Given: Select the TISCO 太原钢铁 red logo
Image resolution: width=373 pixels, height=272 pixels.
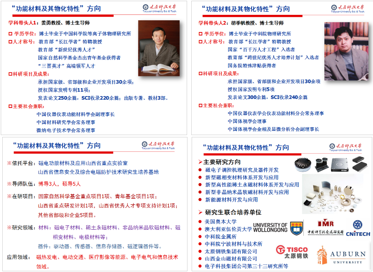Looking at the screenshot, I should pos(291,252).
